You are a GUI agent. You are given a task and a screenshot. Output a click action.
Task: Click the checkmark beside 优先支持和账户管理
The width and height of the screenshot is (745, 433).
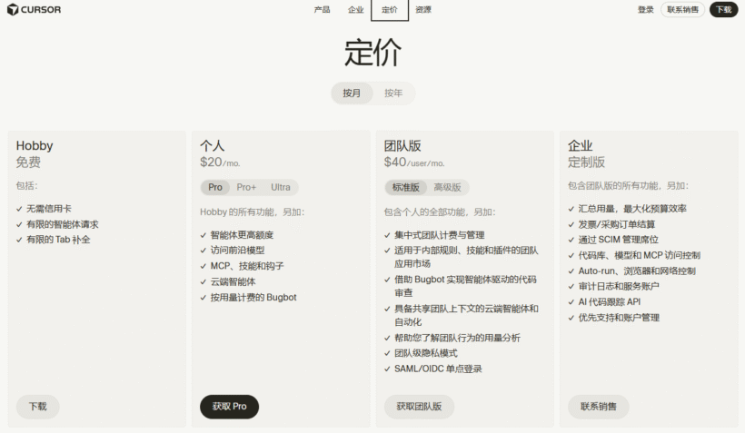571,318
